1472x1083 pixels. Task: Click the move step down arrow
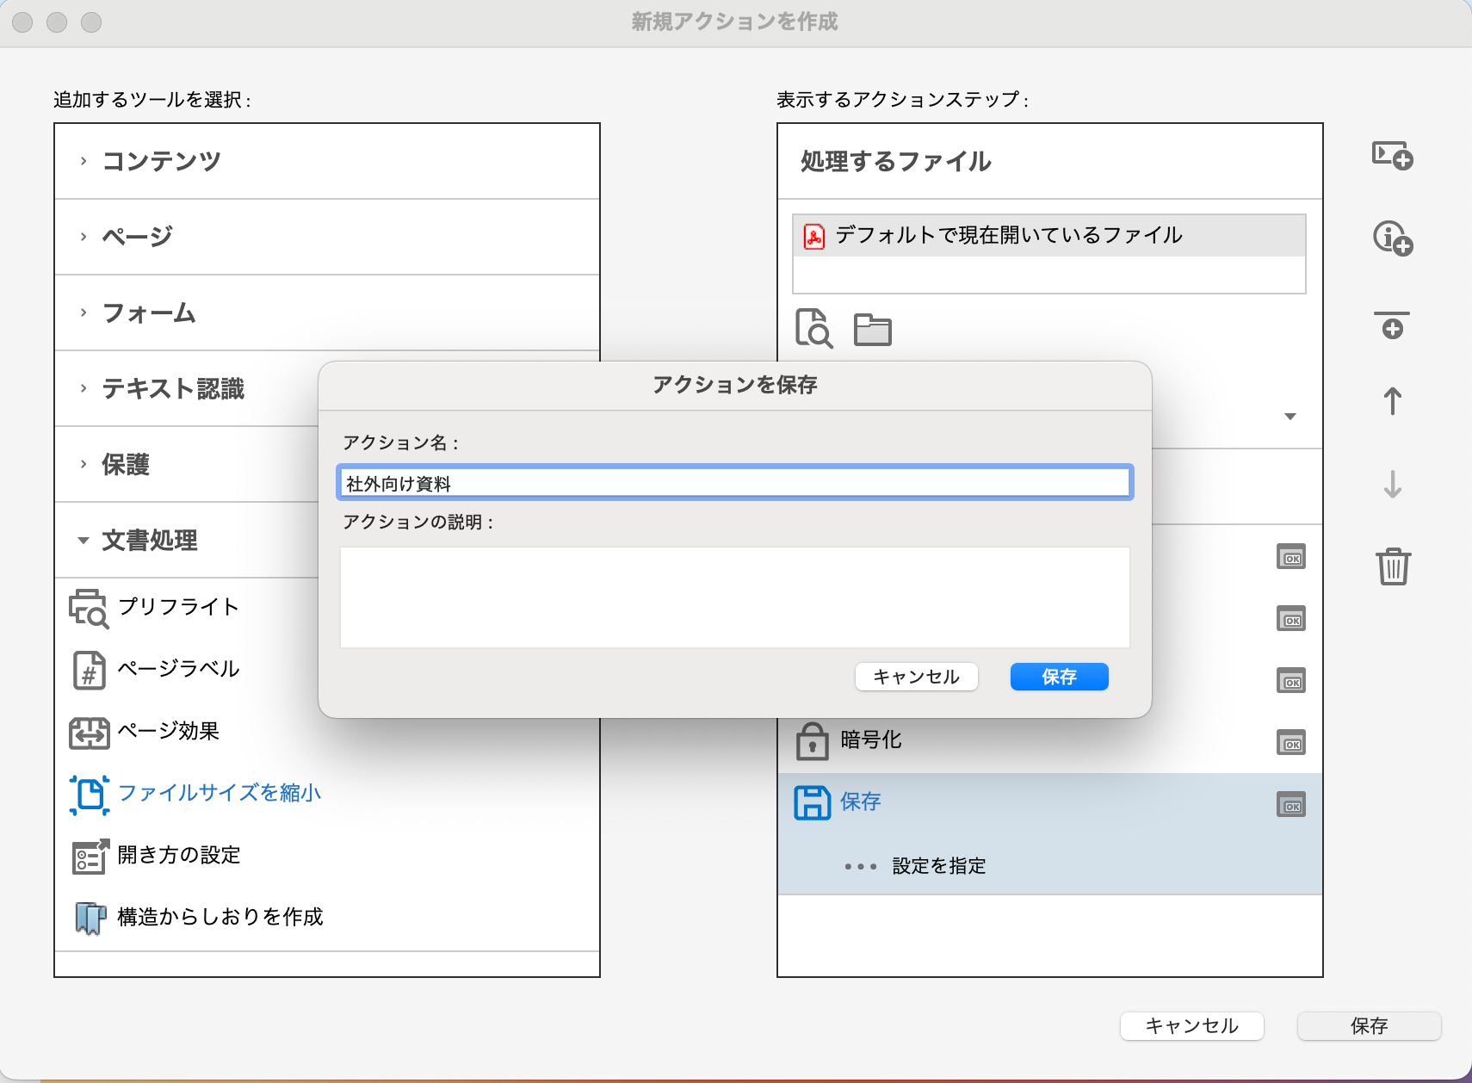pyautogui.click(x=1392, y=484)
